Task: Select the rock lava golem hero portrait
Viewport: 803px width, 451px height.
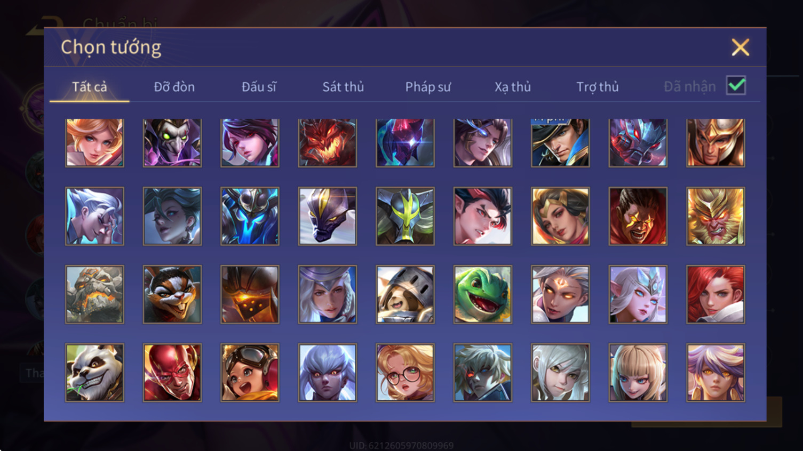Action: point(94,294)
